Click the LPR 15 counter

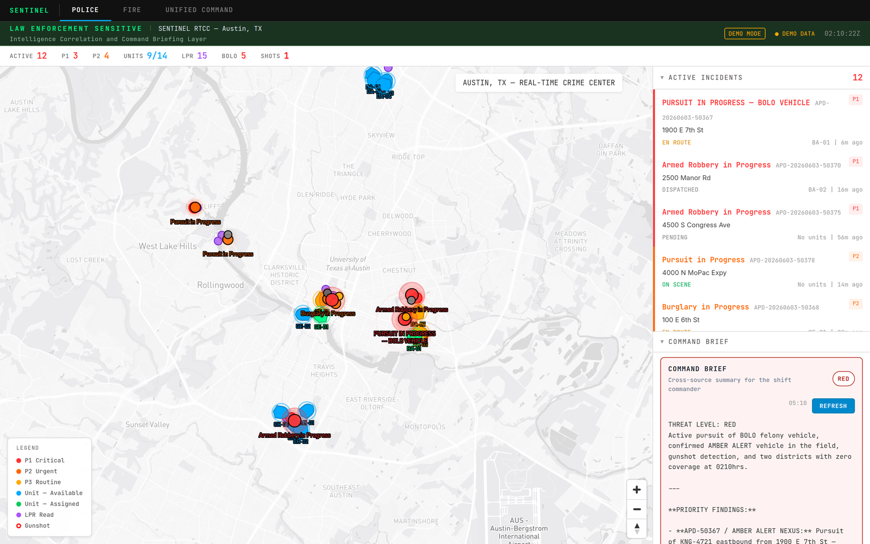point(194,55)
